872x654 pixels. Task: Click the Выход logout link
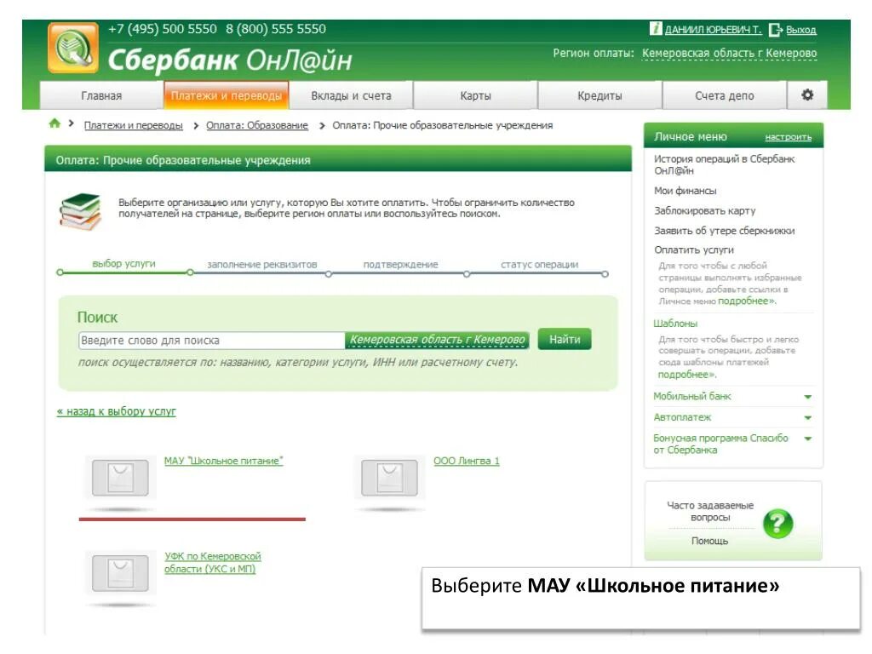tap(800, 30)
